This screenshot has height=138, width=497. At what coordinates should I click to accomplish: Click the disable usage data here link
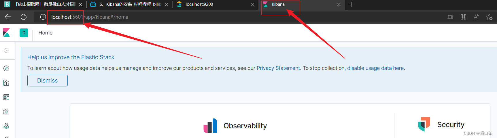(x=375, y=68)
